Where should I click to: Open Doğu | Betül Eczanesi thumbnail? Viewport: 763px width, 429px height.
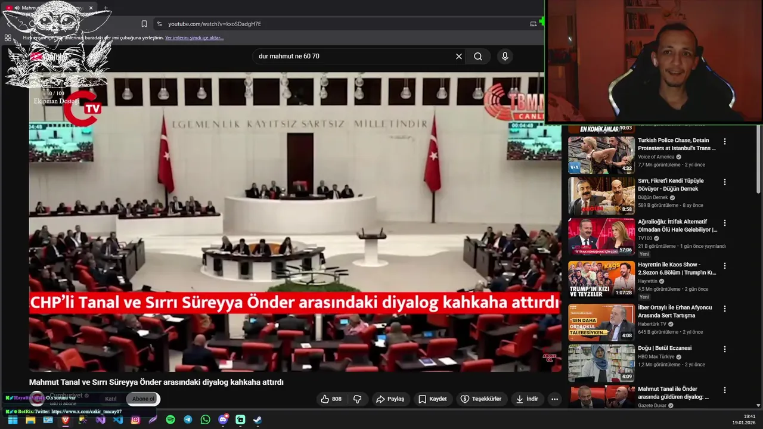click(601, 363)
